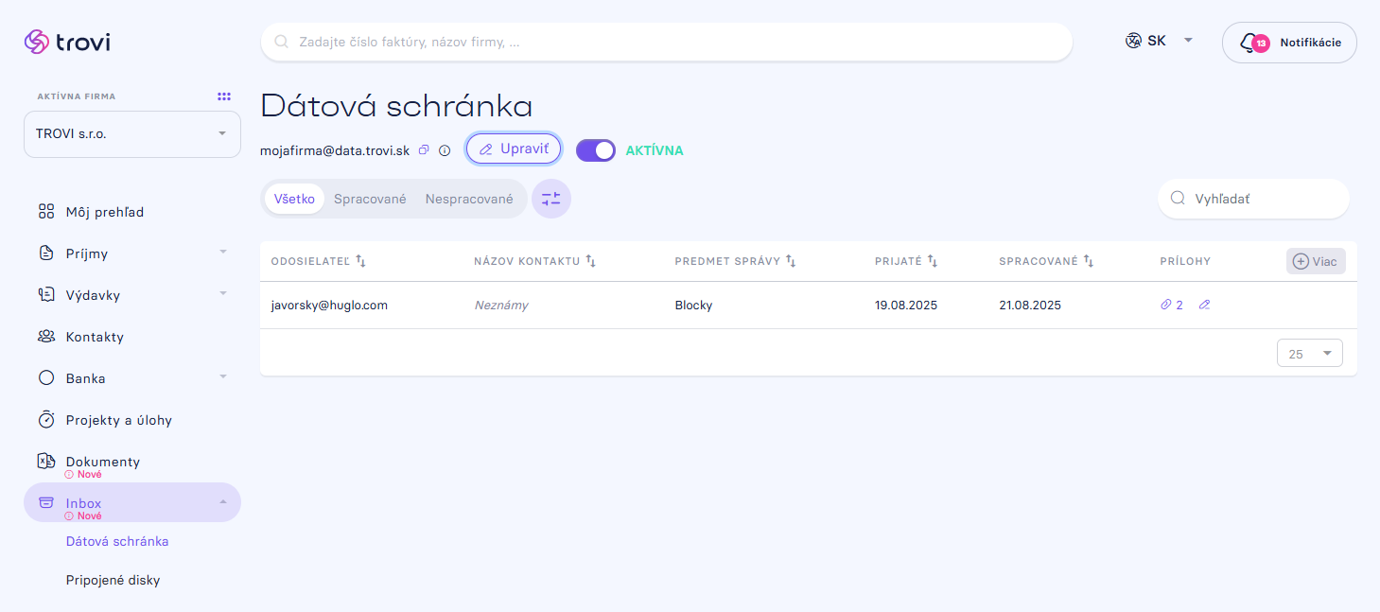
Task: Go to Kontakty via its people icon
Action: click(46, 337)
